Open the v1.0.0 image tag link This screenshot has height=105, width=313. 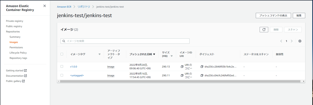pyautogui.click(x=74, y=67)
